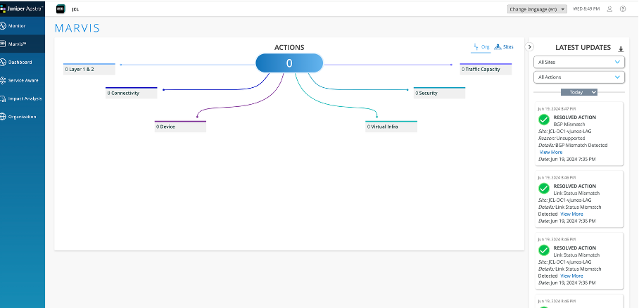Select Marvis in the sidebar menu

[x=23, y=44]
